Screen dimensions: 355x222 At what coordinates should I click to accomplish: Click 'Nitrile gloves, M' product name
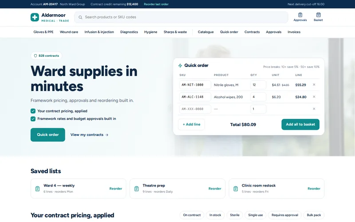pyautogui.click(x=226, y=85)
